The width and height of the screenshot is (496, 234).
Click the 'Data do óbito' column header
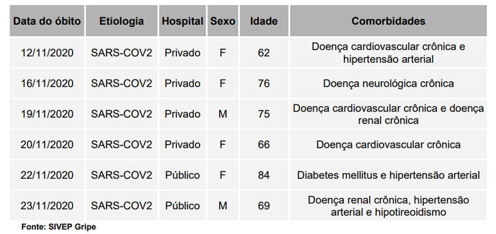pos(47,21)
